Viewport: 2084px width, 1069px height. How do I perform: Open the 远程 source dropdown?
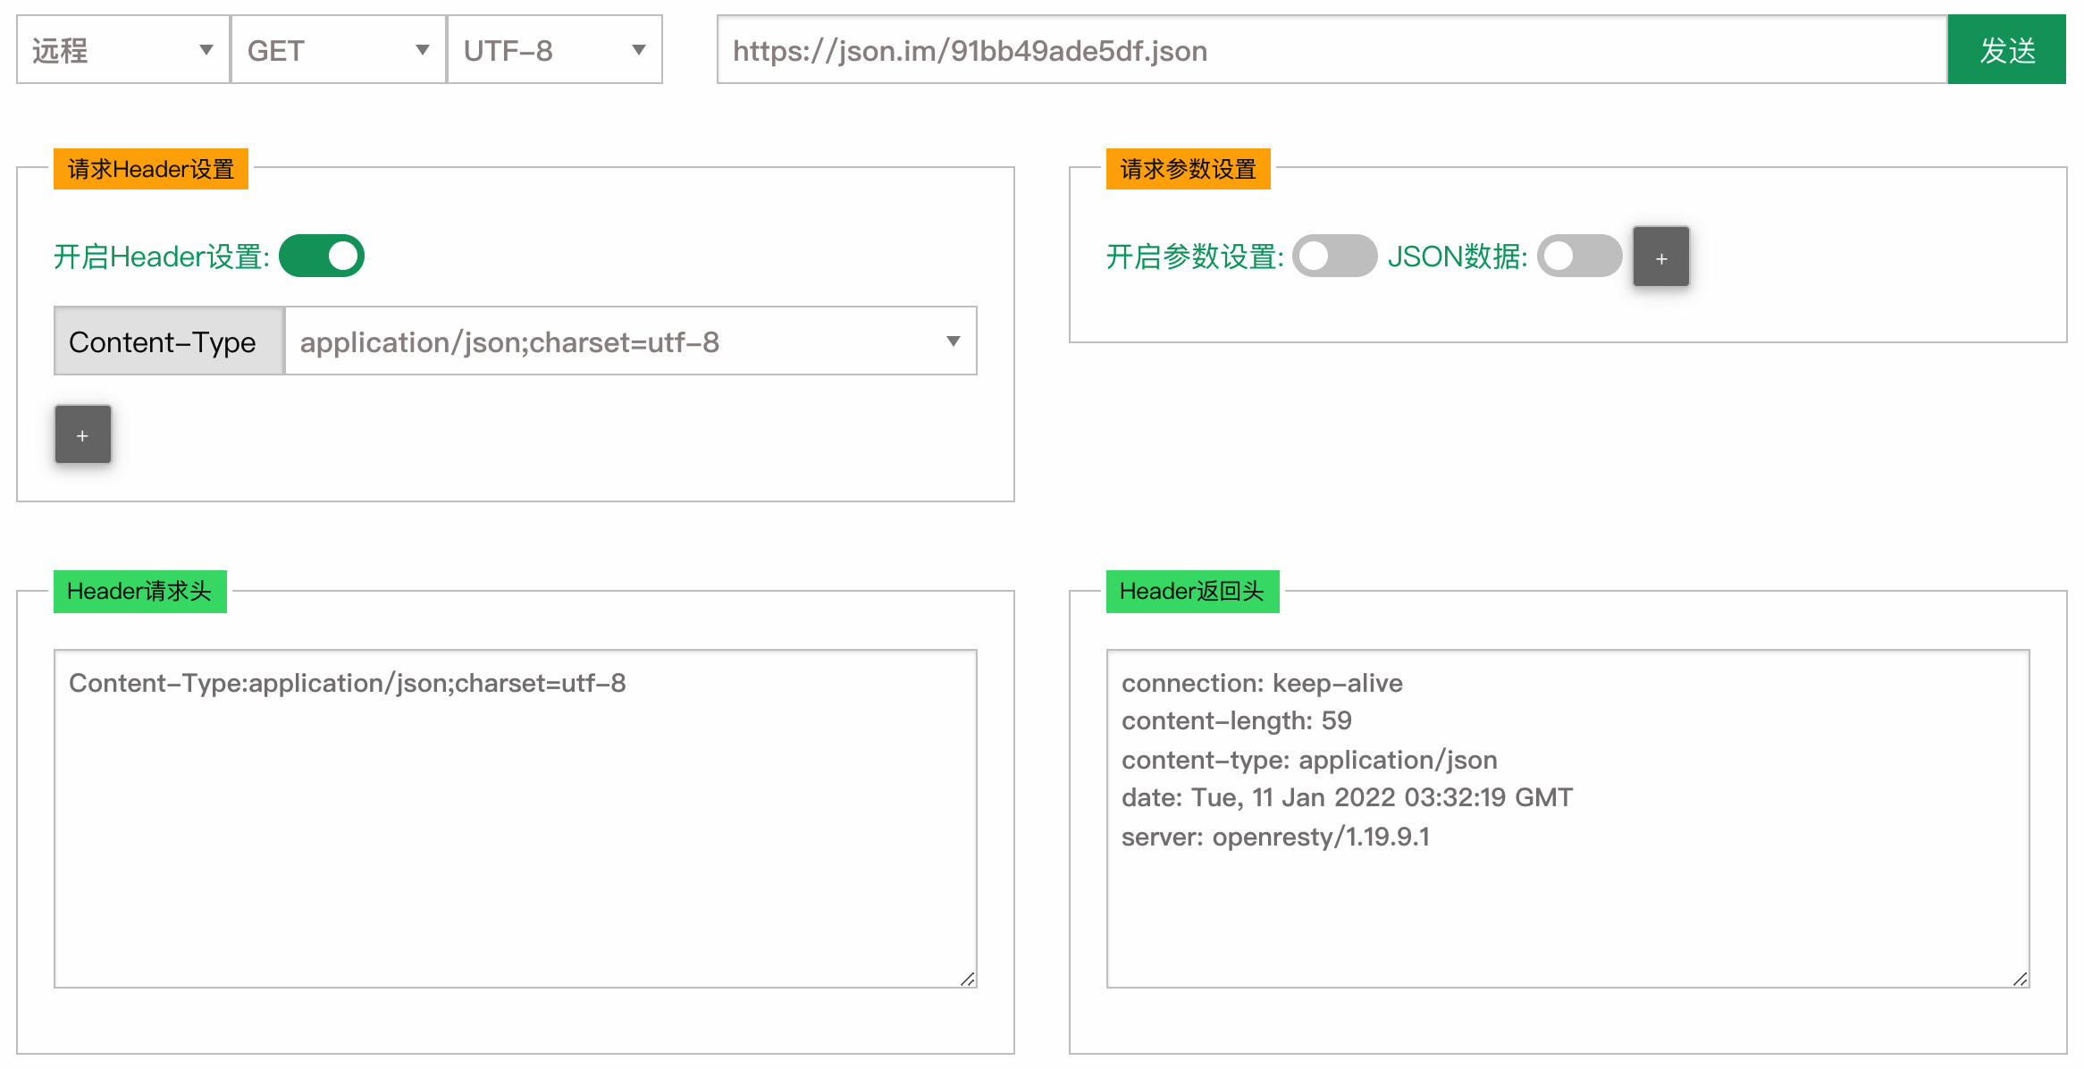123,50
